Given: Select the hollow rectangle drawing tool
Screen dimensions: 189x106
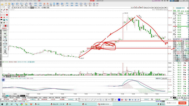Looking at the screenshot, I should click(x=1, y=15).
